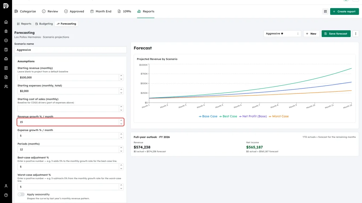Click the Revenue growth % input field
362x203 pixels.
(x=68, y=122)
